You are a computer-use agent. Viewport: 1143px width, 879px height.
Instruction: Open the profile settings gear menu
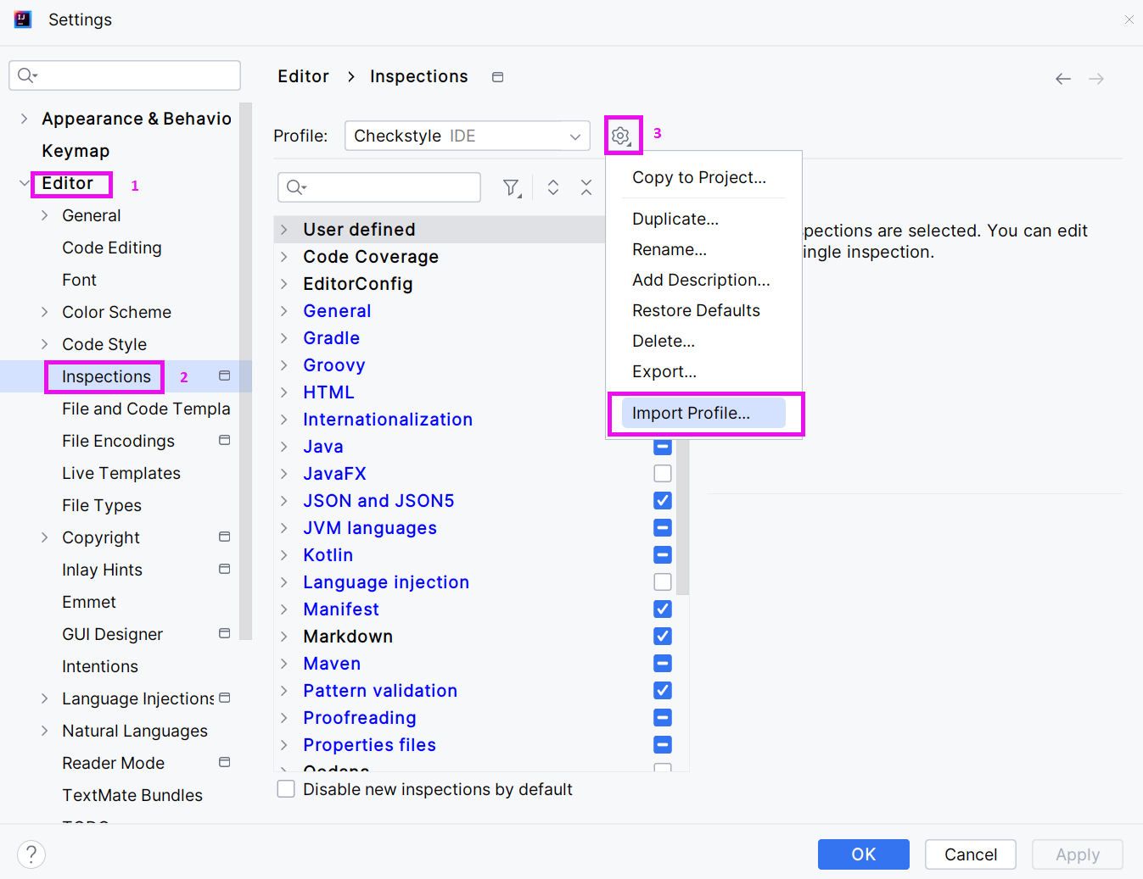coord(622,135)
